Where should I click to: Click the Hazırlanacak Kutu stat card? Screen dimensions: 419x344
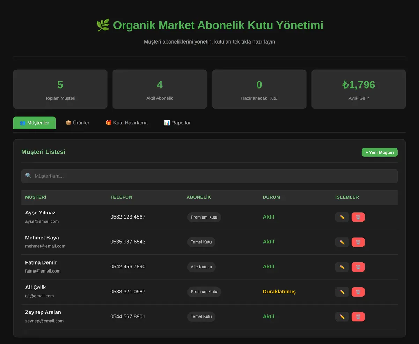tap(259, 89)
